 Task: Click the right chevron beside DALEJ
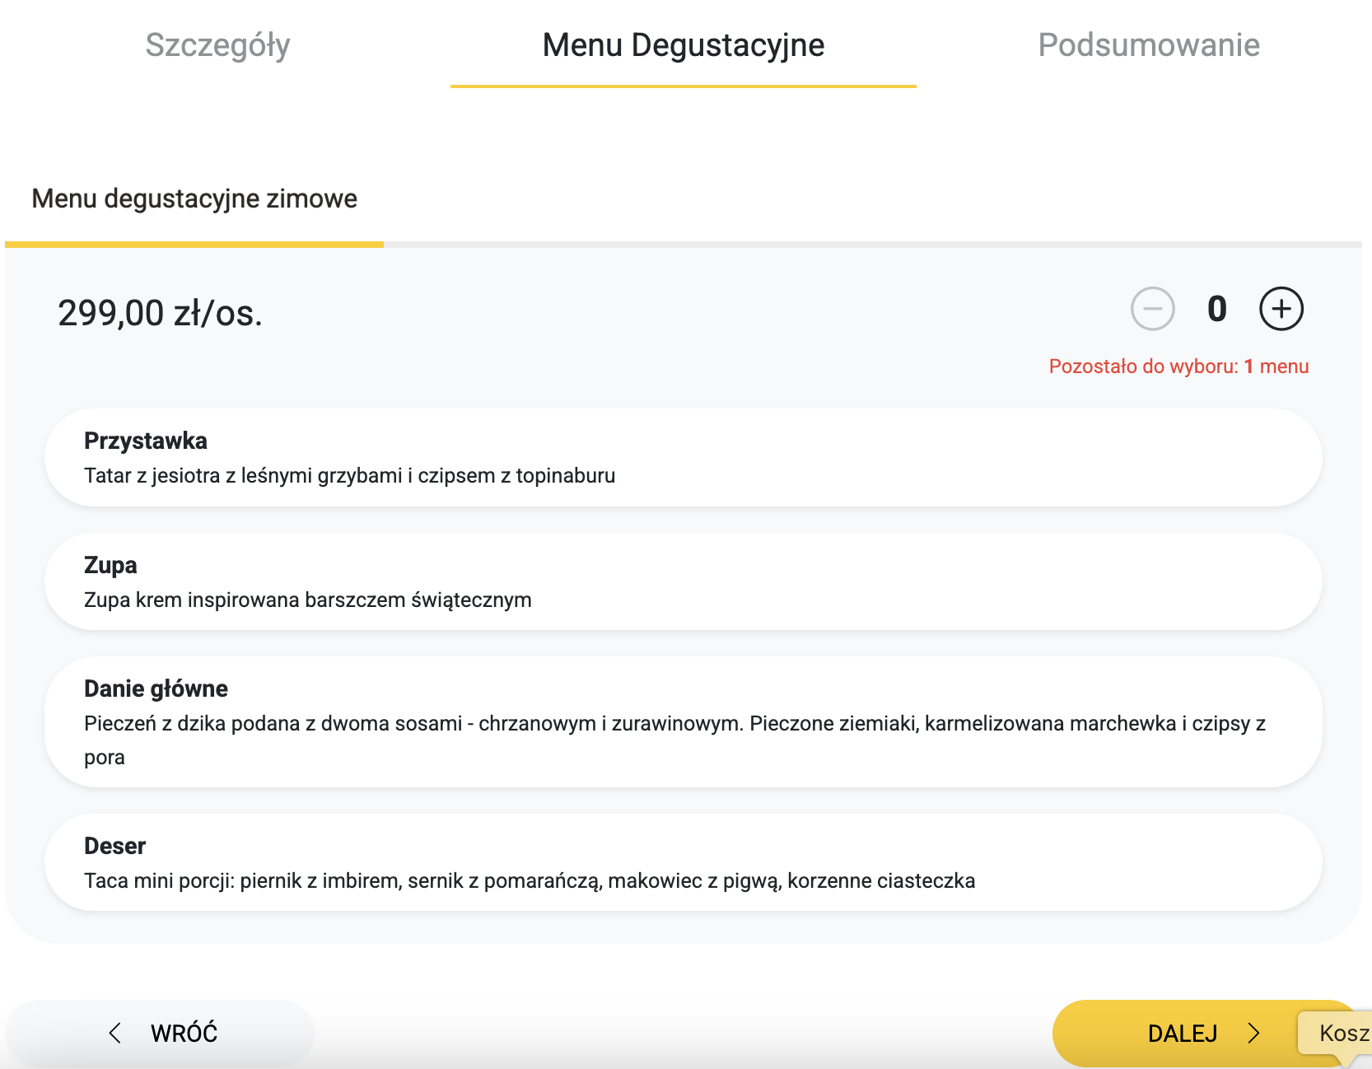point(1253,1033)
